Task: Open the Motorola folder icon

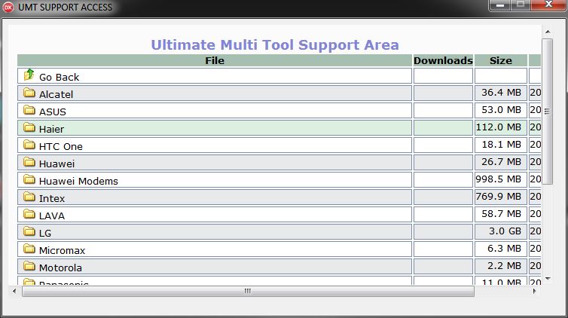Action: click(x=29, y=266)
